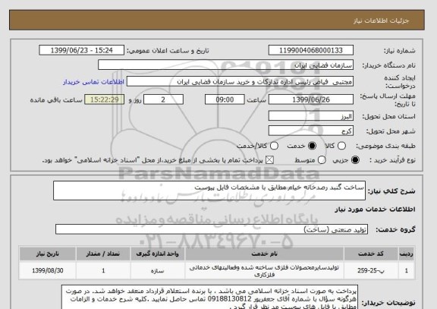437x309 pixels.
Task: Click the توضیحات خریدار label
Action: 388,303
